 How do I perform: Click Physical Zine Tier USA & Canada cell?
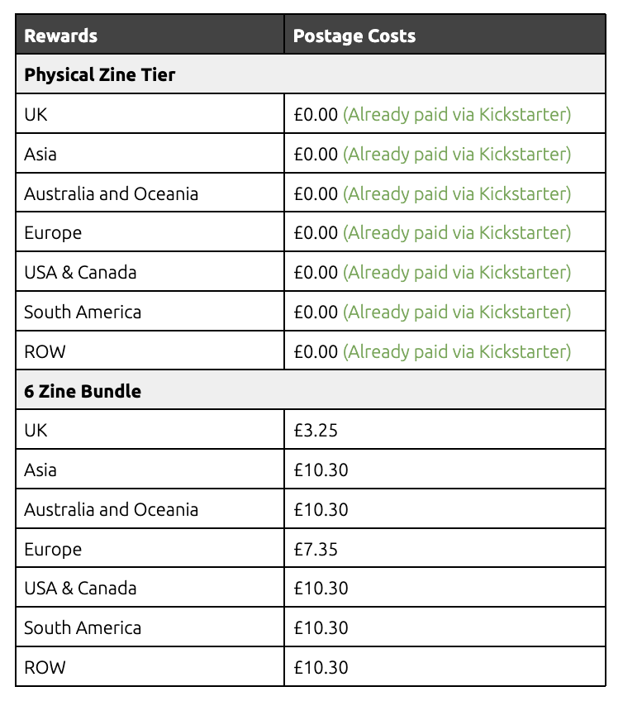[150, 271]
